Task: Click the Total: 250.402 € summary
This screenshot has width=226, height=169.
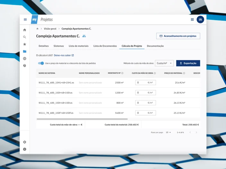Action: [x=191, y=125]
